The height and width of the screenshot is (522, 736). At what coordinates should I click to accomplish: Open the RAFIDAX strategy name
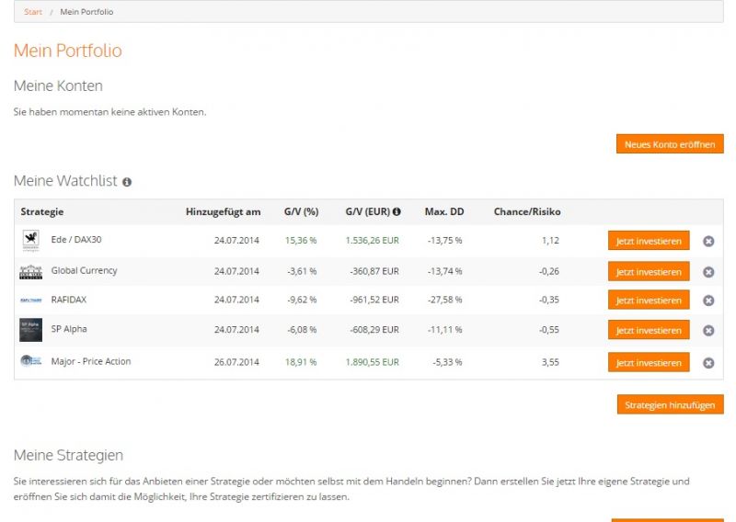pos(69,300)
